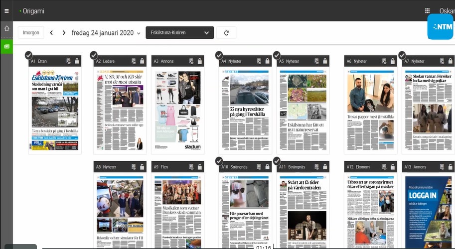Open the A2 Ledare page thumbnail
The image size is (455, 249).
[120, 110]
